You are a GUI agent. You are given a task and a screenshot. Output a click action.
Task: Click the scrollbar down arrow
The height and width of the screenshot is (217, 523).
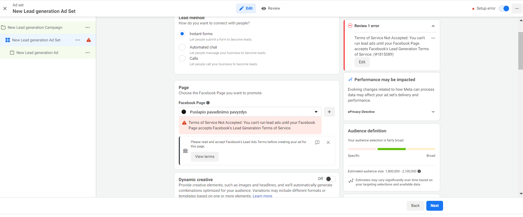click(521, 194)
